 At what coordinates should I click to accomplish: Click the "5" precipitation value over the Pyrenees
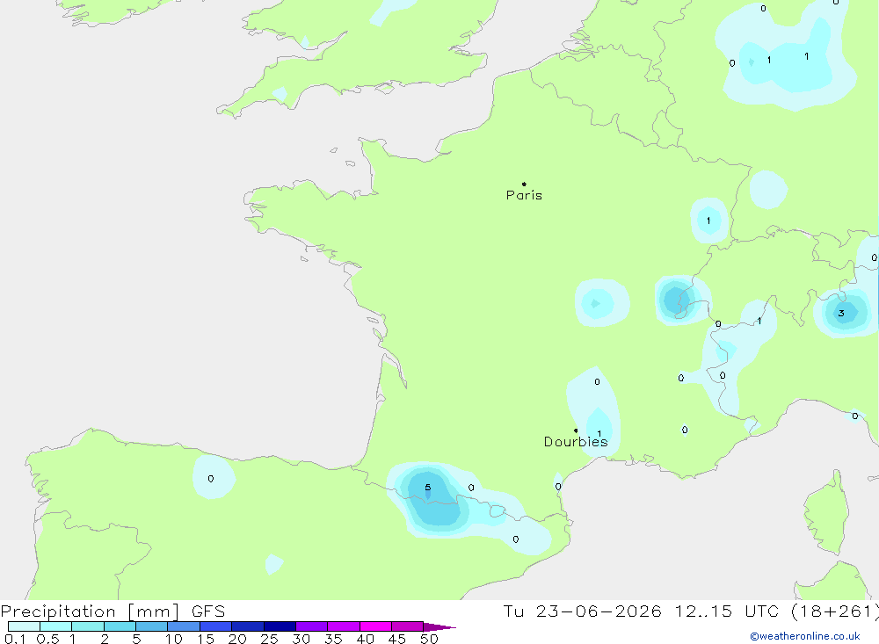pyautogui.click(x=428, y=488)
